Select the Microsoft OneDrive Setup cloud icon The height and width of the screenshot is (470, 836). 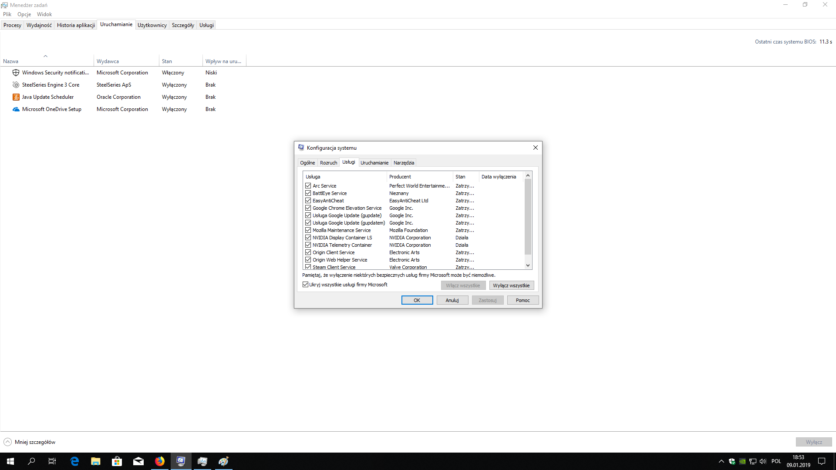tap(16, 109)
